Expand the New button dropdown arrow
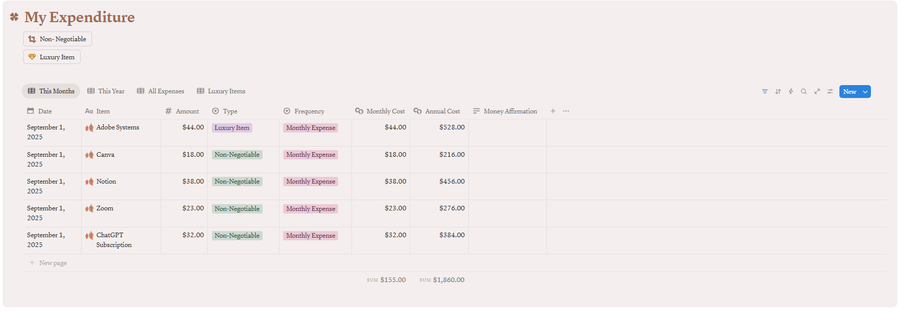 [x=865, y=92]
